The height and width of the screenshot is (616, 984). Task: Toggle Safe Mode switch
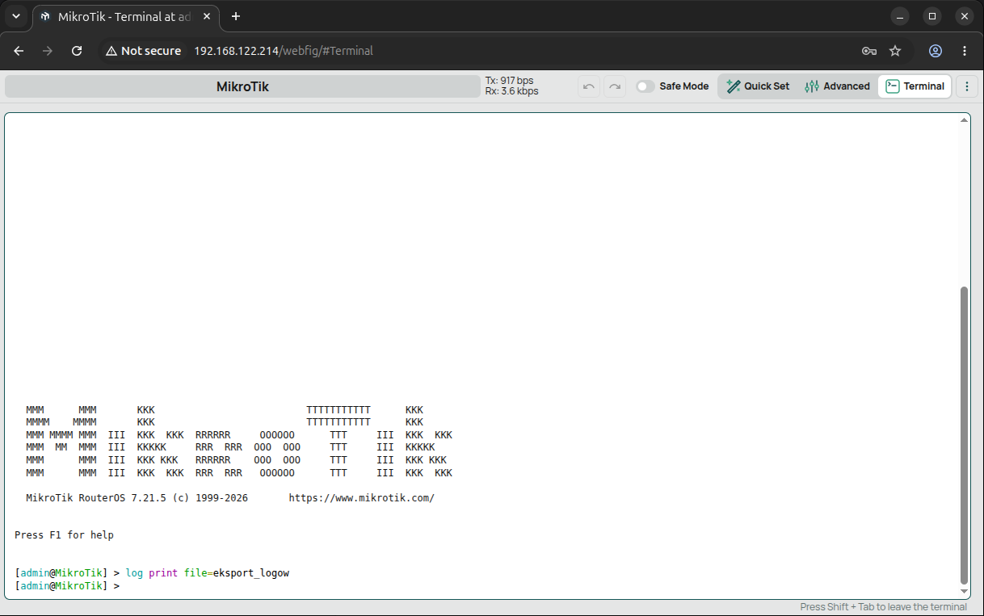pos(645,86)
